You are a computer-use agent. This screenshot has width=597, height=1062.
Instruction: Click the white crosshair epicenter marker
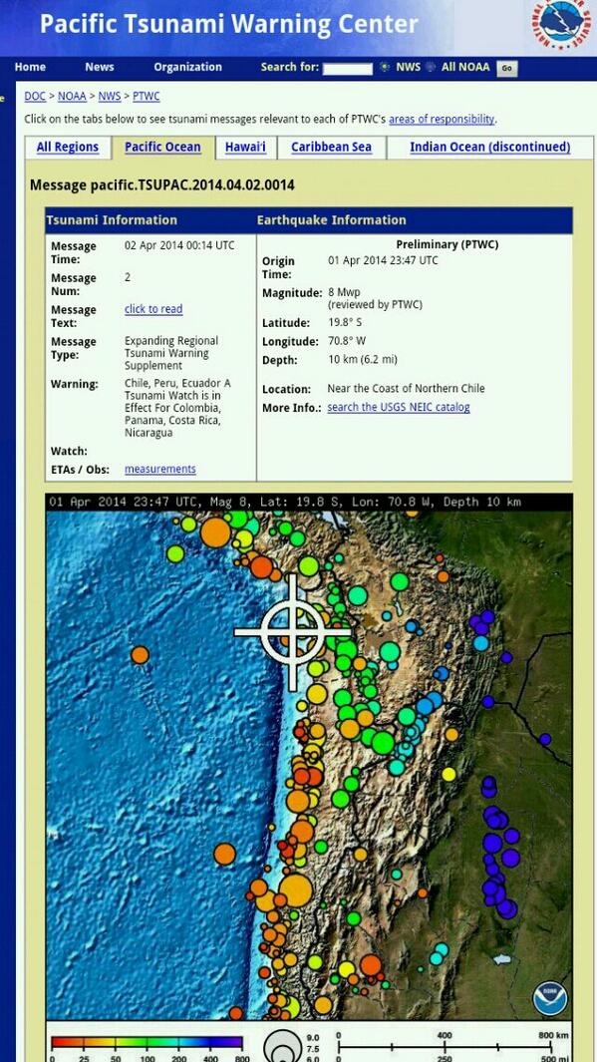coord(292,632)
